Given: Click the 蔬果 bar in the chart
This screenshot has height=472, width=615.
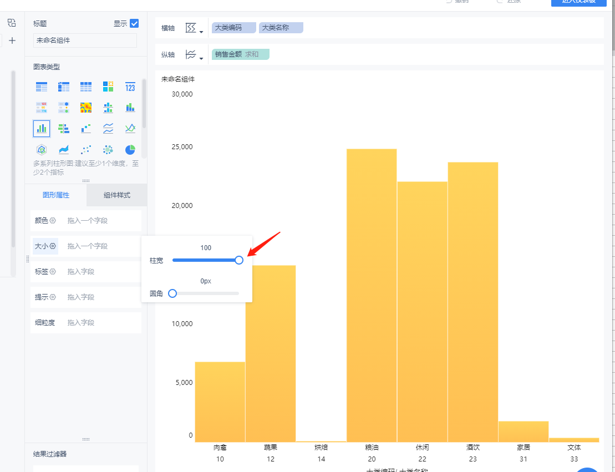Looking at the screenshot, I should tap(271, 353).
